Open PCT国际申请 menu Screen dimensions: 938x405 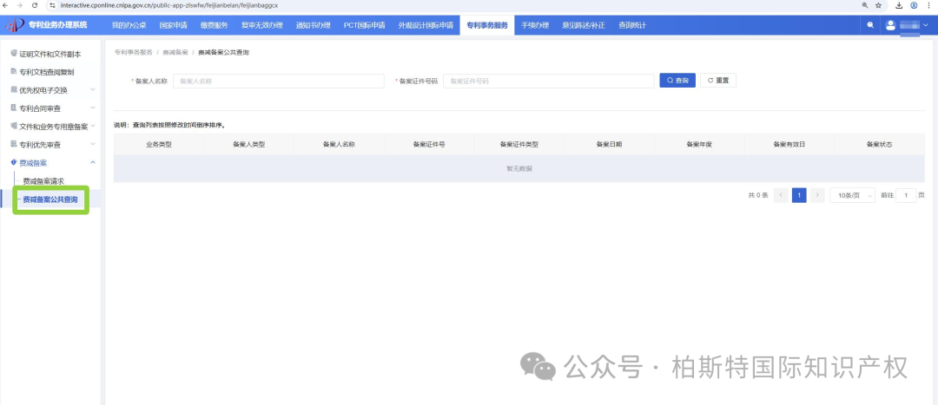pos(364,26)
